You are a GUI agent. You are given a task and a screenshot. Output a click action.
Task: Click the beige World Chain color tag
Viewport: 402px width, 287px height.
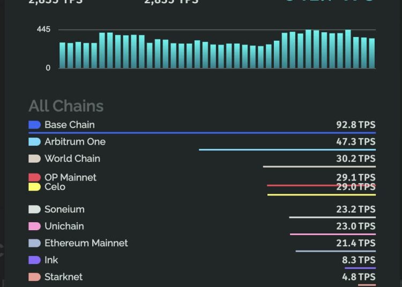(x=34, y=158)
